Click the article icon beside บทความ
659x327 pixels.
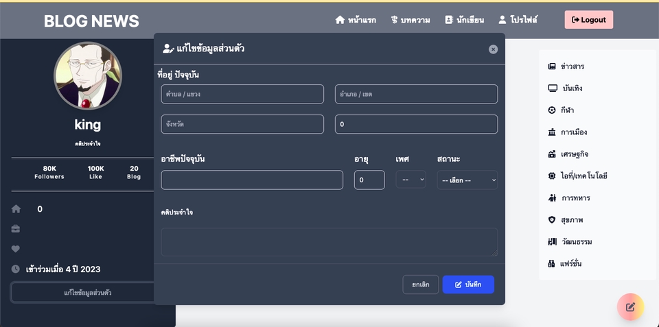point(394,20)
